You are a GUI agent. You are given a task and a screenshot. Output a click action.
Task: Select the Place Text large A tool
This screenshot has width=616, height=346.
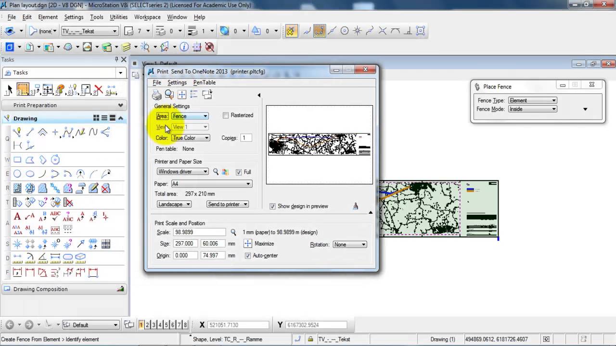pos(17,216)
